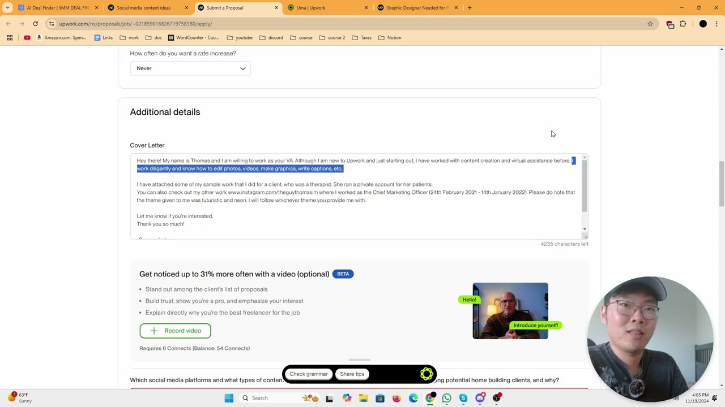The width and height of the screenshot is (725, 407).
Task: Click the page vertical scrollbar thumb
Action: pos(722,184)
